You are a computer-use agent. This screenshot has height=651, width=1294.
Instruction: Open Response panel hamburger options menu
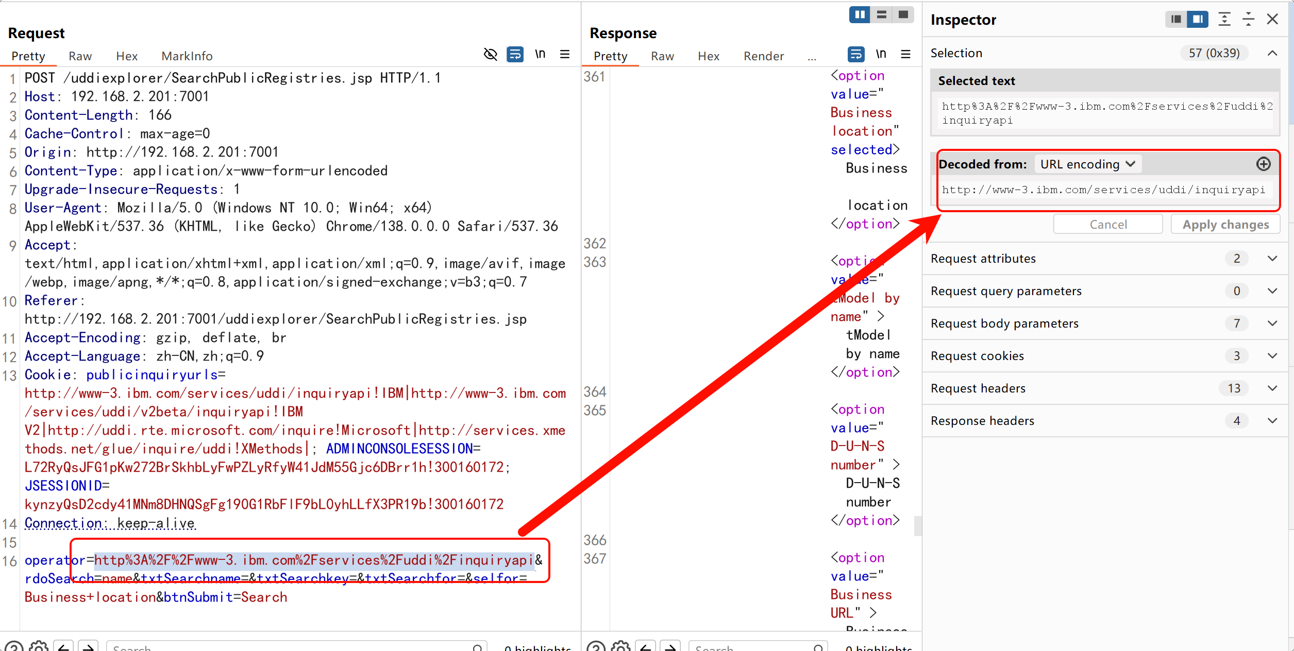point(905,54)
